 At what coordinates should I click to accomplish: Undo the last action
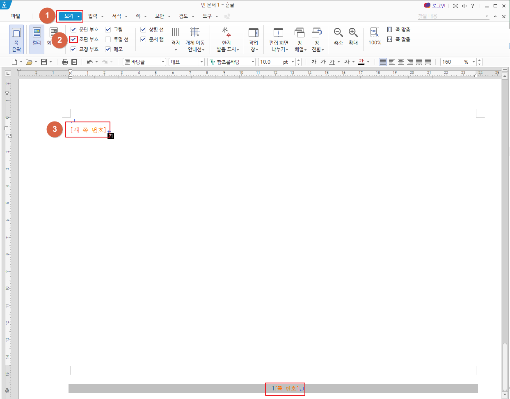(89, 62)
